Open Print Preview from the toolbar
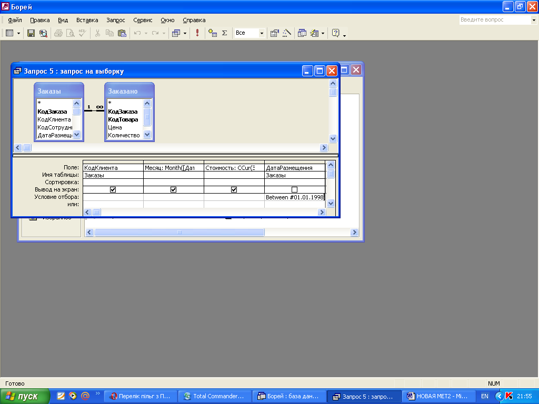The image size is (539, 404). (x=71, y=33)
